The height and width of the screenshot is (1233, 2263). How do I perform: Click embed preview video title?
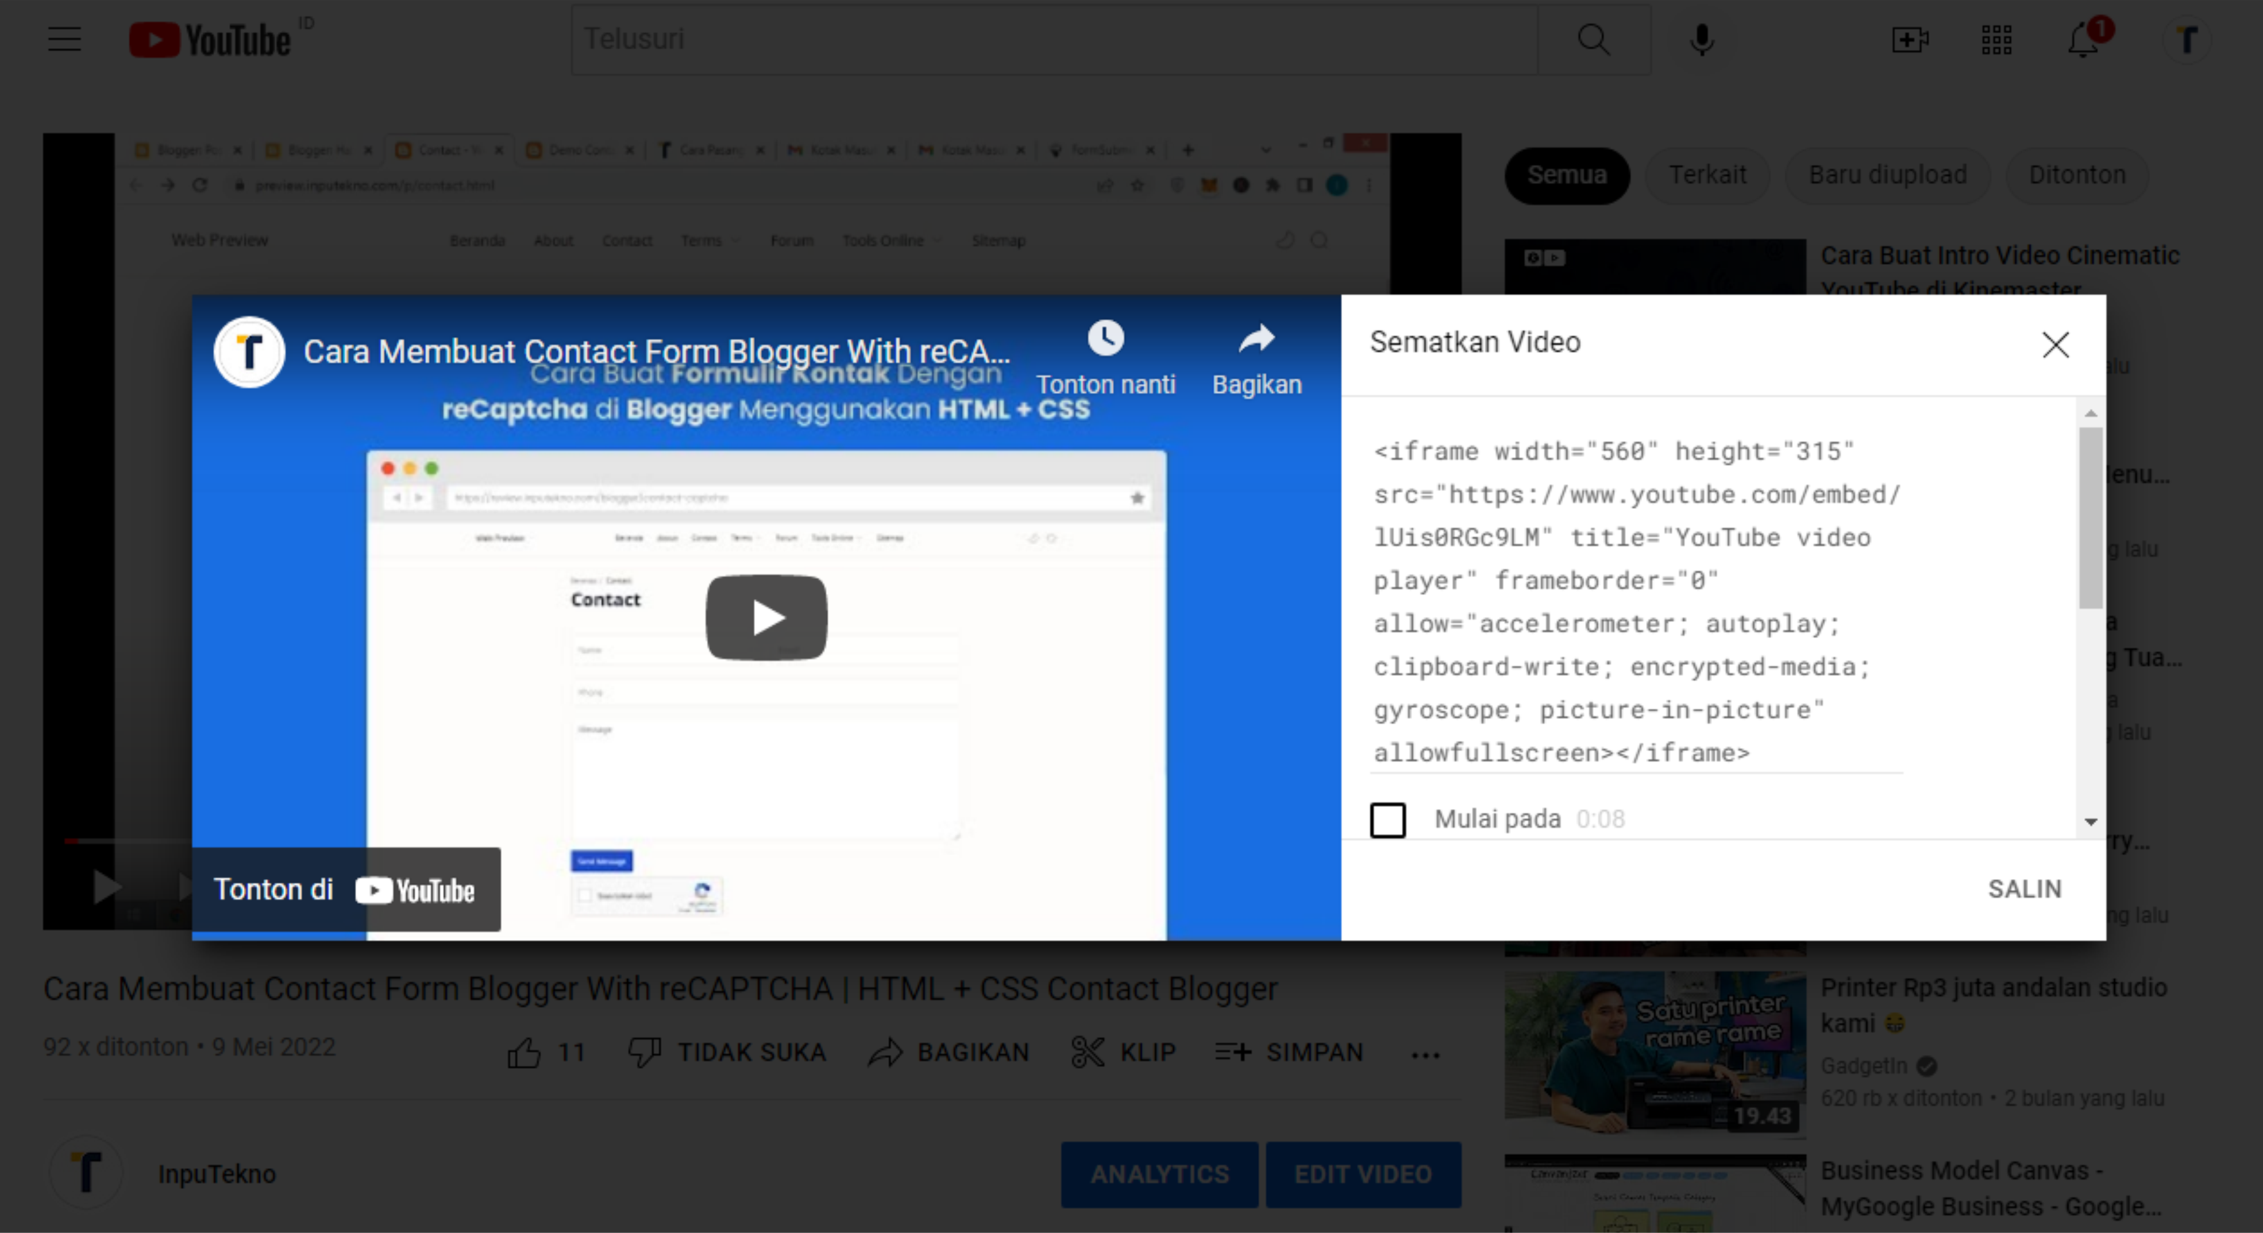pyautogui.click(x=656, y=351)
